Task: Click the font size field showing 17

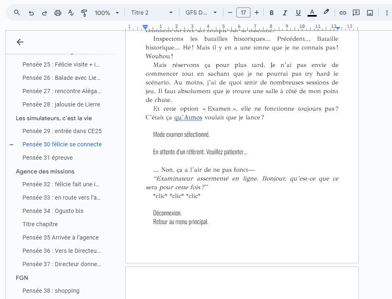Action: [243, 13]
